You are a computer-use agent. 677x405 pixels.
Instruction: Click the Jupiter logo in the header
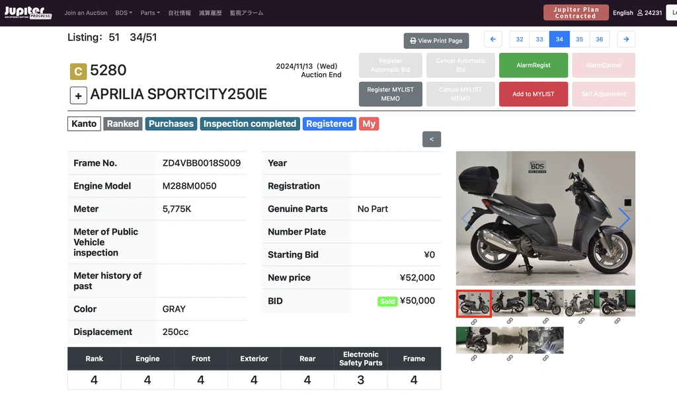(x=28, y=13)
